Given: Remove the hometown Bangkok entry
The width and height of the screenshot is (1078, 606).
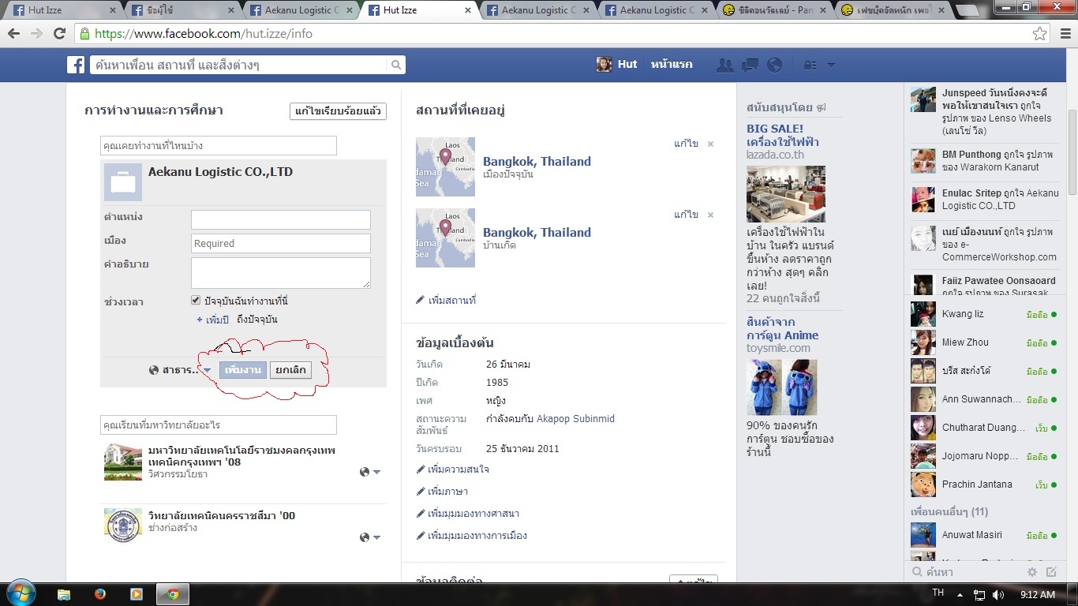Looking at the screenshot, I should pyautogui.click(x=710, y=215).
